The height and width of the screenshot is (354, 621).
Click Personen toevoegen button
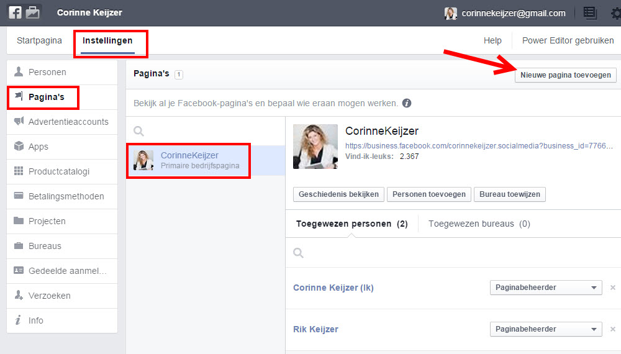[x=428, y=194]
